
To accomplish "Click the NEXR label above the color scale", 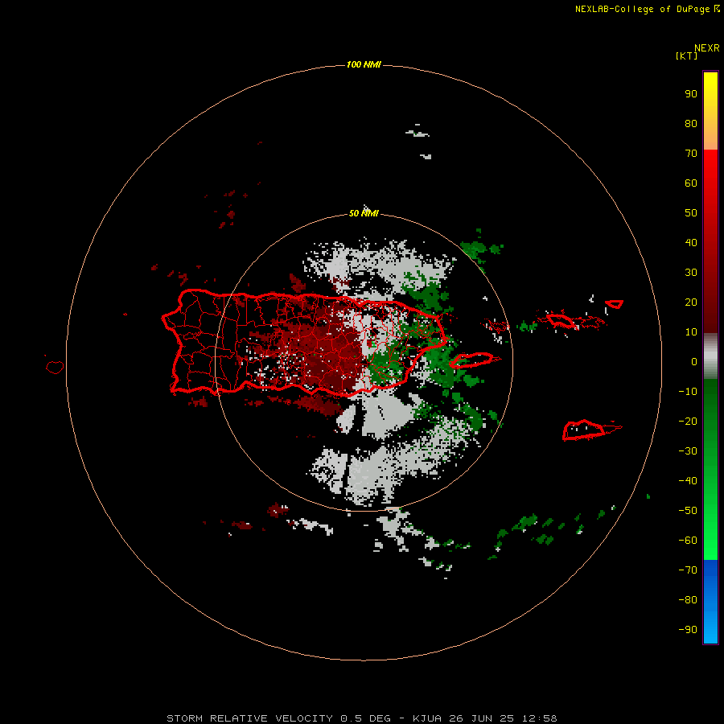I will pos(706,48).
